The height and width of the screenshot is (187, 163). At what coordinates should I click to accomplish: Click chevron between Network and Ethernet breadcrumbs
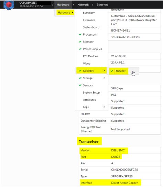93,5
